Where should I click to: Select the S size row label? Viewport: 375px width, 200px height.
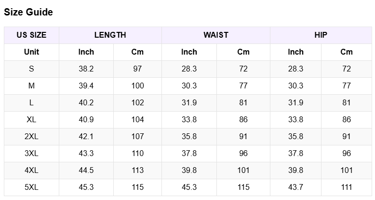pyautogui.click(x=31, y=69)
